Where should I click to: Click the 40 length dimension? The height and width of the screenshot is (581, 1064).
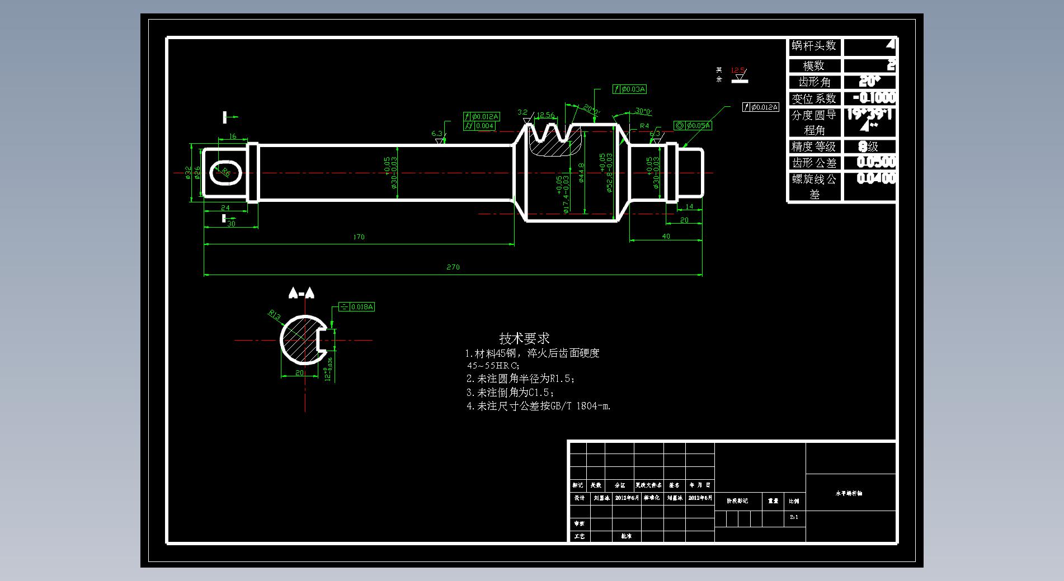(666, 237)
